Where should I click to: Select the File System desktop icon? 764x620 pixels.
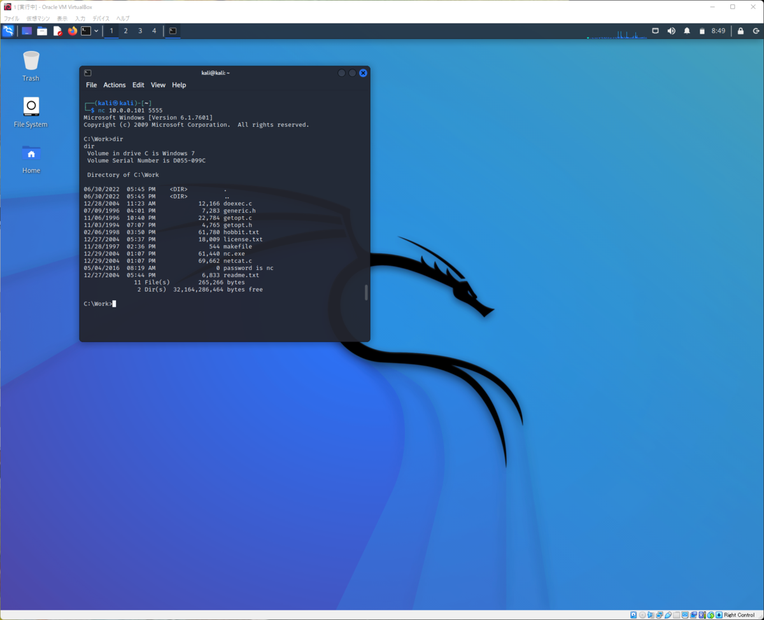click(31, 112)
